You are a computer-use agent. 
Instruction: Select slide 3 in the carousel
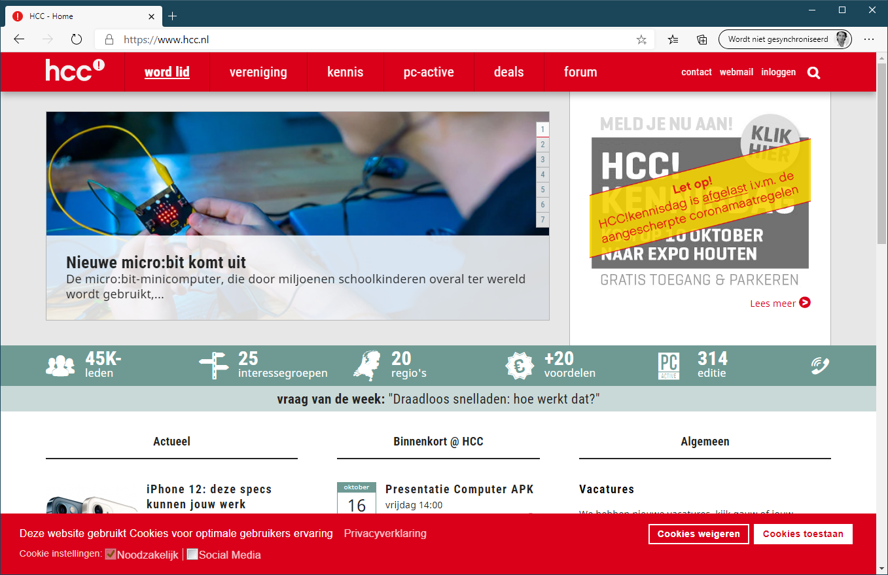542,160
